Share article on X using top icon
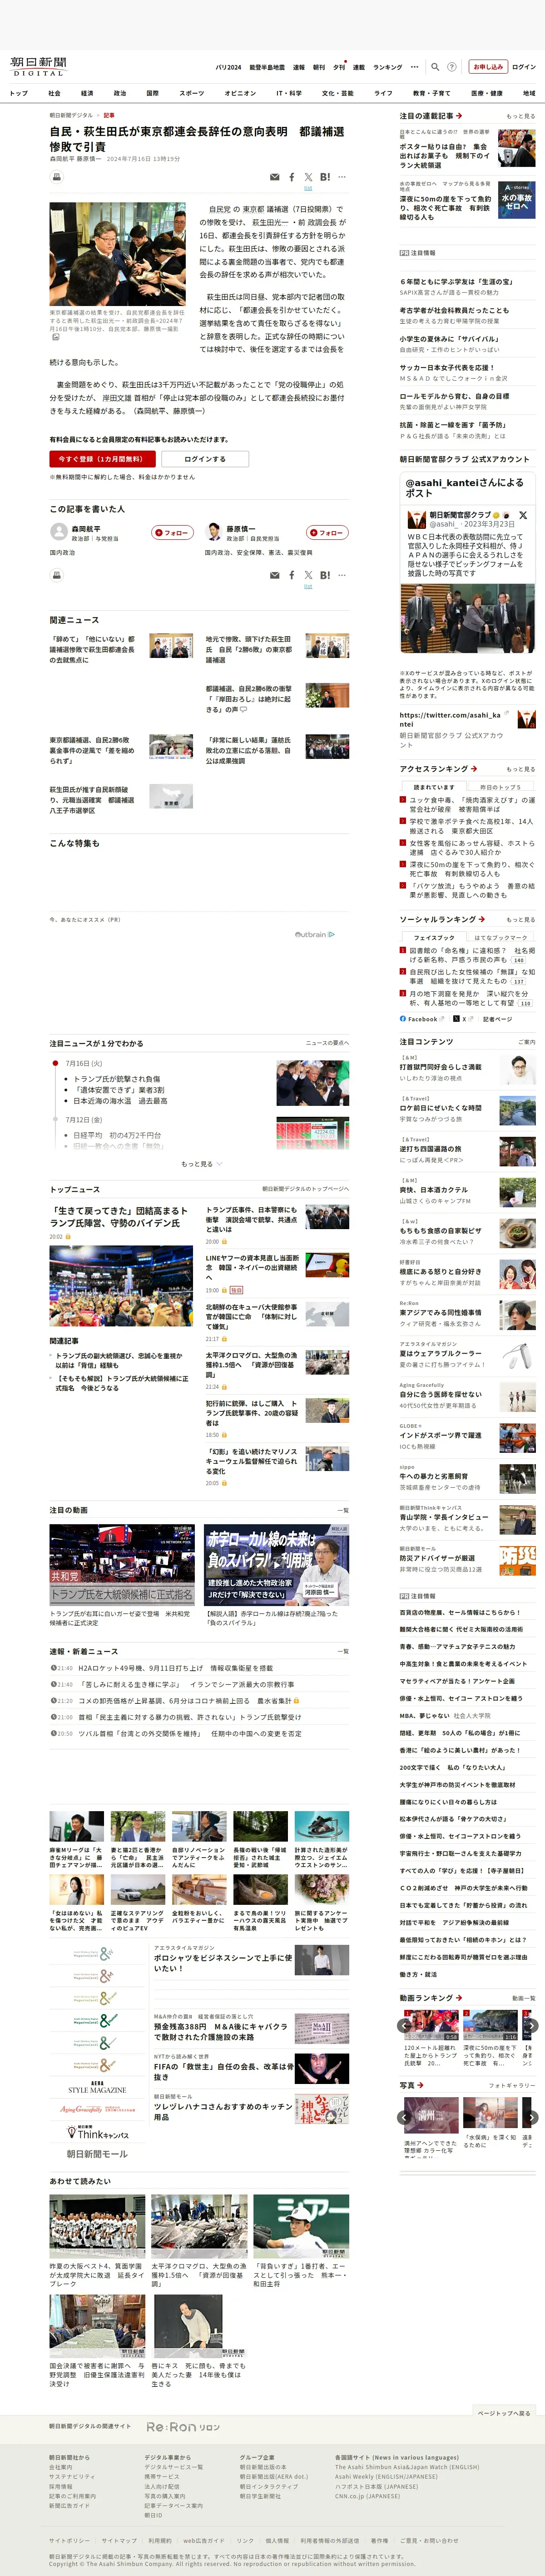 click(307, 177)
